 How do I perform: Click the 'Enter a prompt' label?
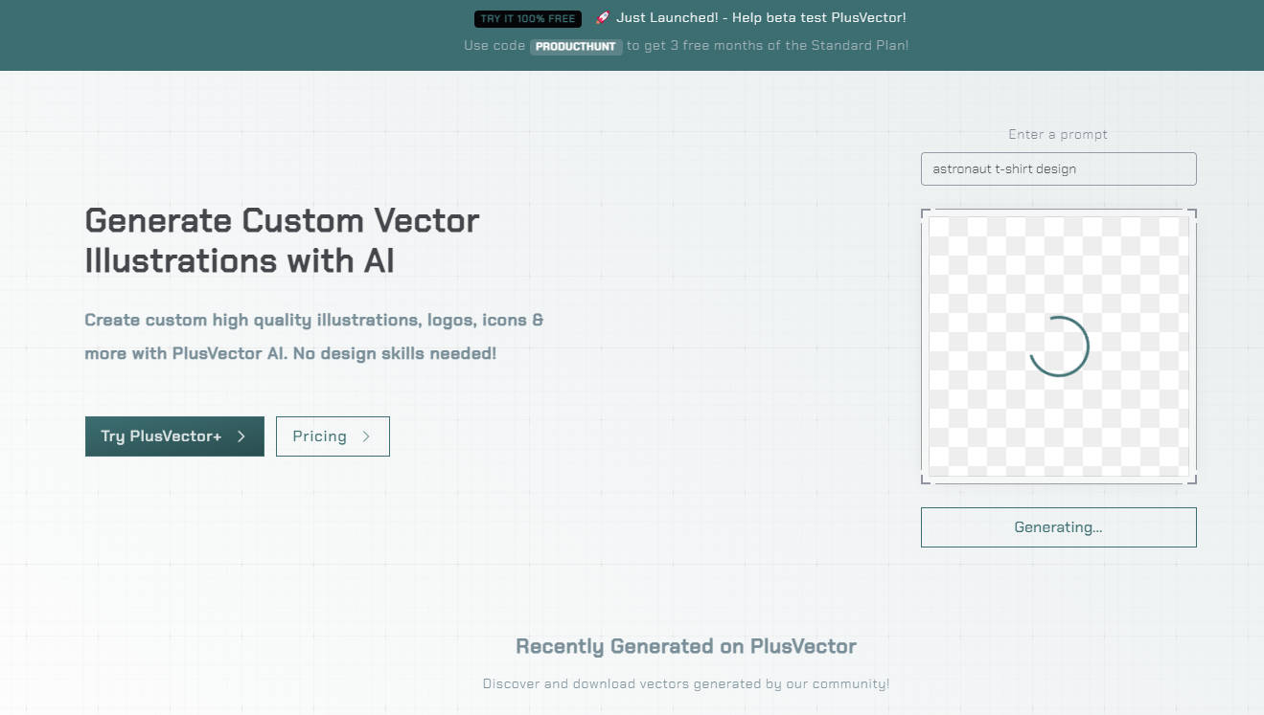click(1058, 135)
